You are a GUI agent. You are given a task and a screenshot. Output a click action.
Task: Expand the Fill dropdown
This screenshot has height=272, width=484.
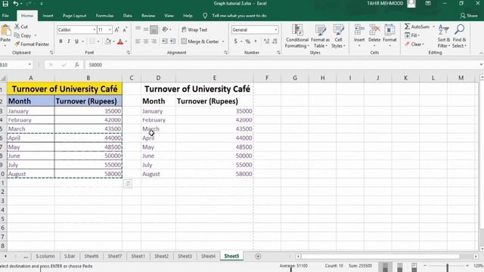pyautogui.click(x=419, y=36)
